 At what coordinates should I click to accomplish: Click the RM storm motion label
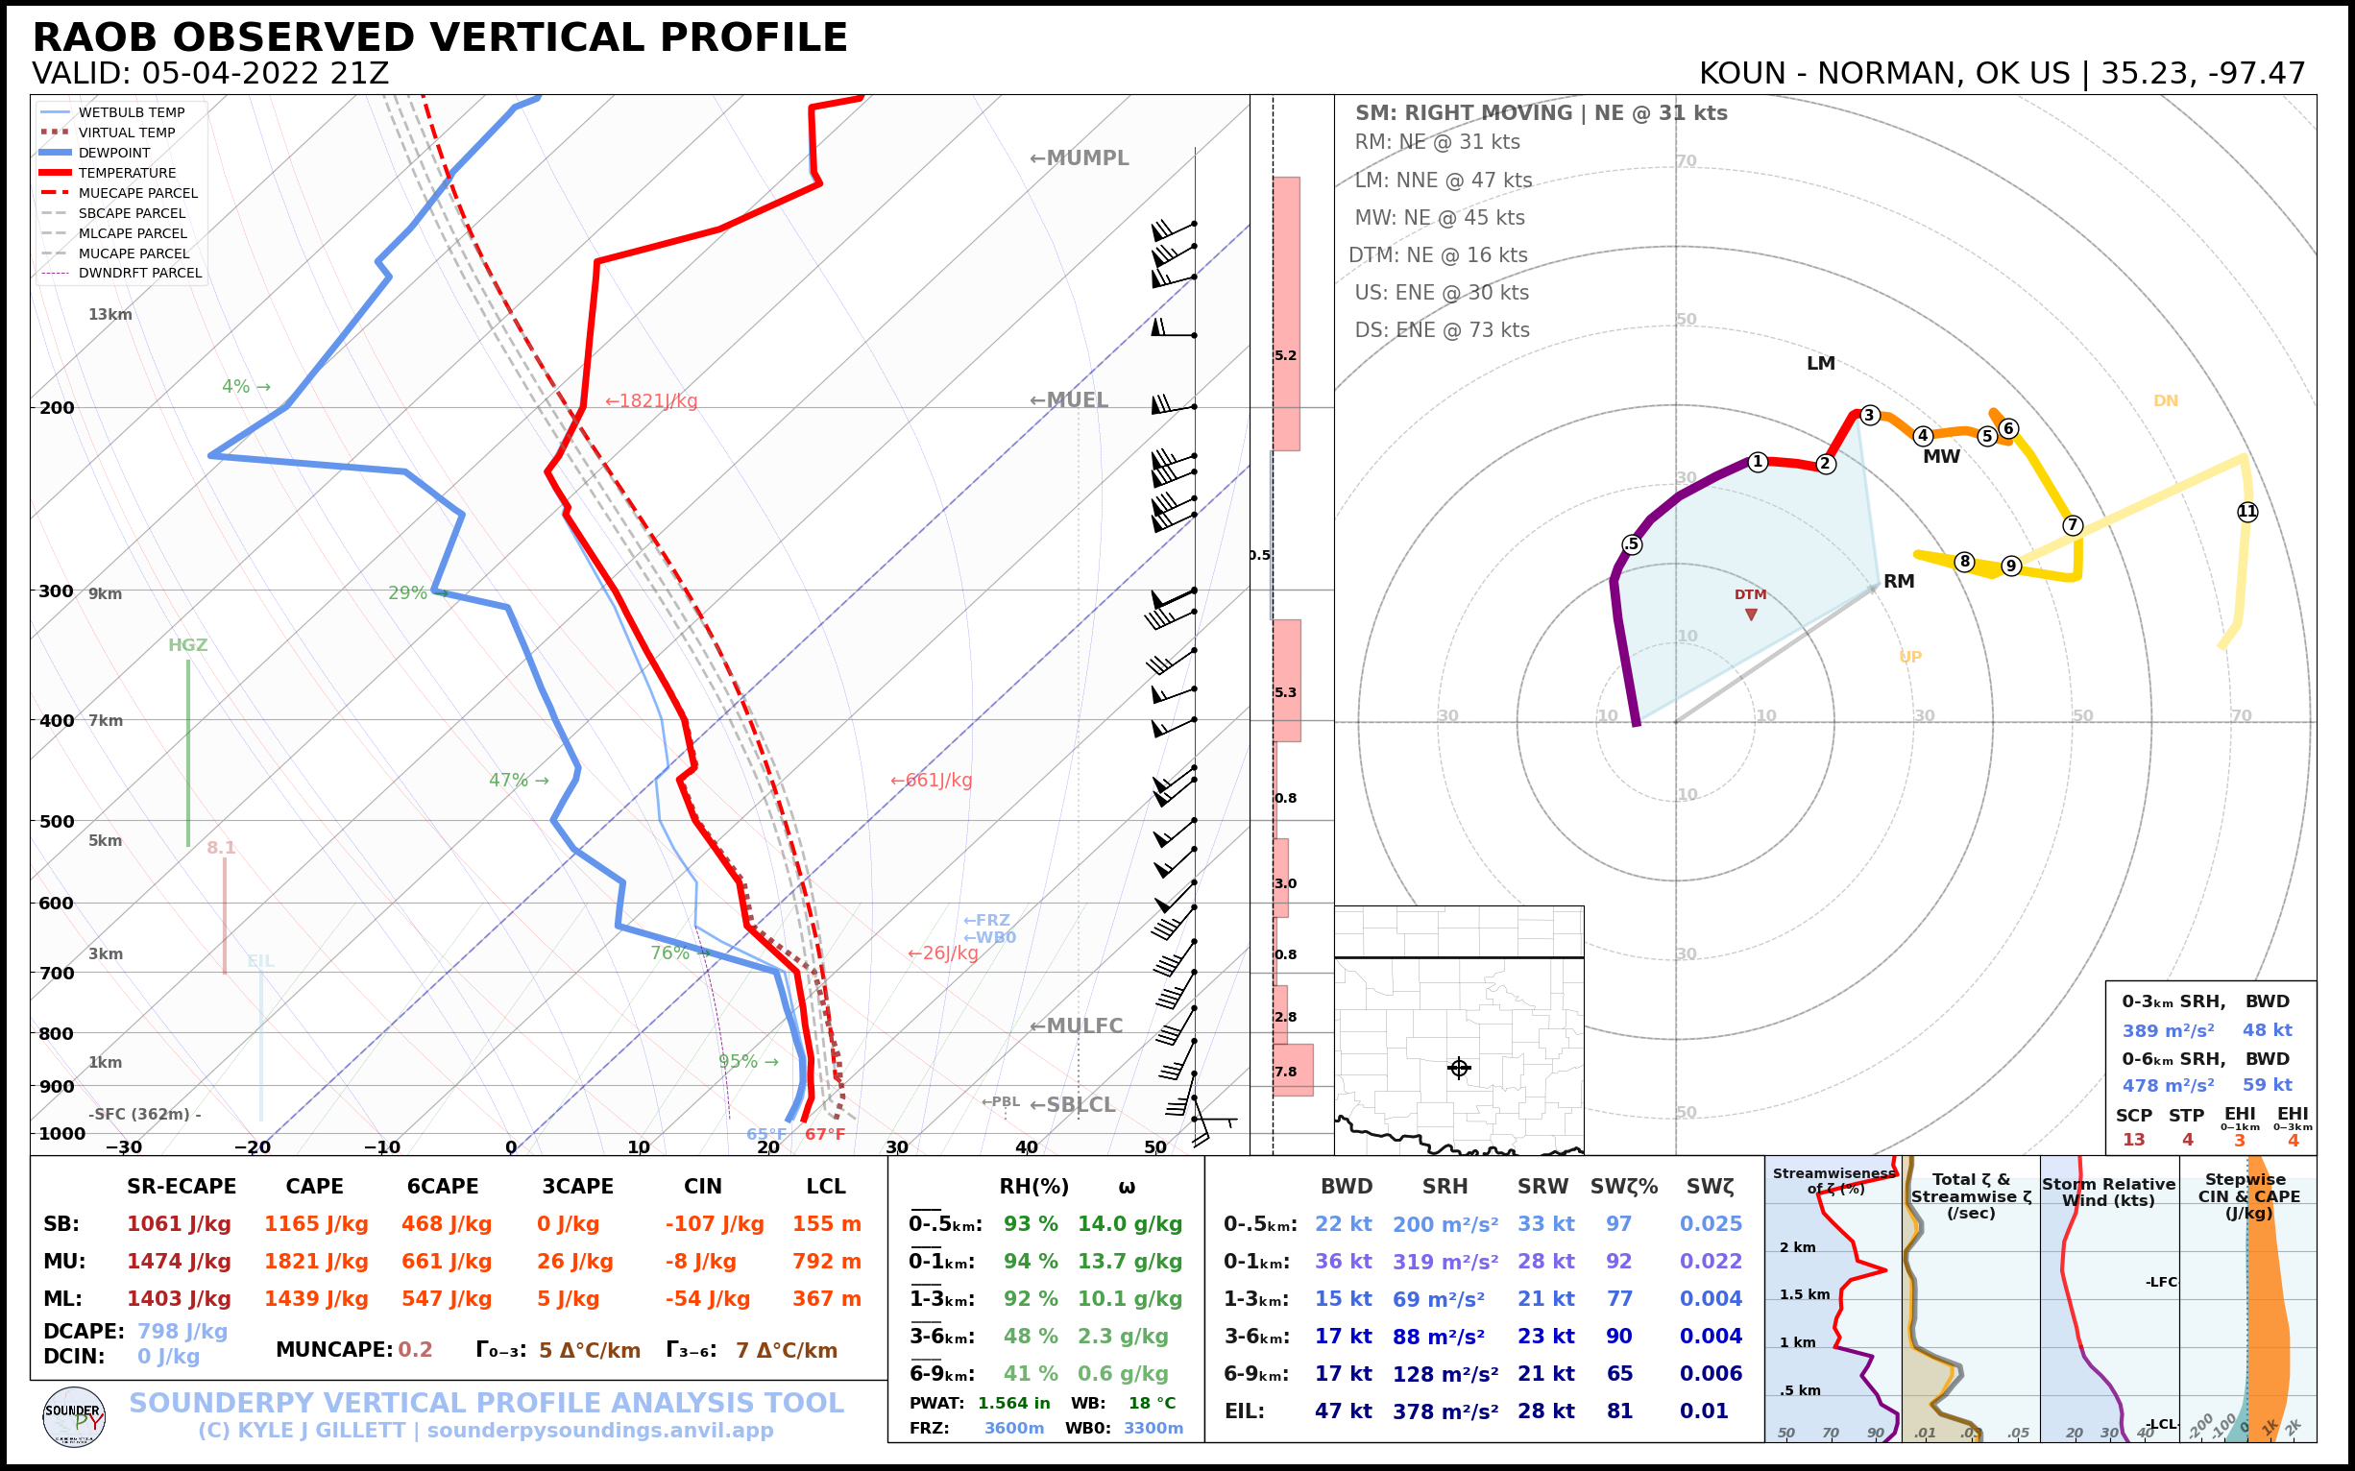point(1899,582)
